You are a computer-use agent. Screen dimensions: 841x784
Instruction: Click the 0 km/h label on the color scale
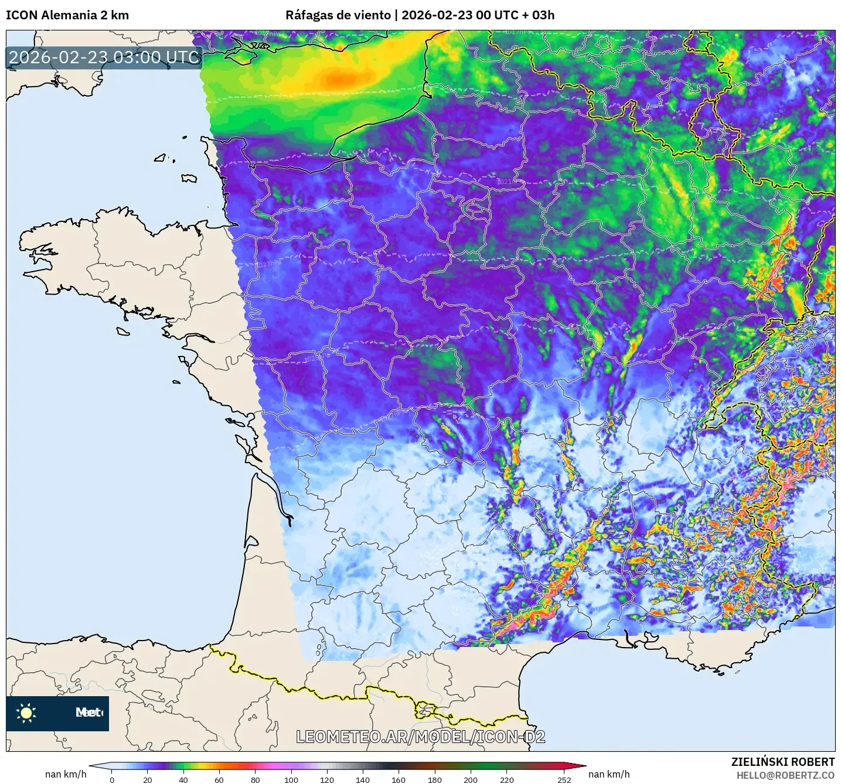(112, 779)
